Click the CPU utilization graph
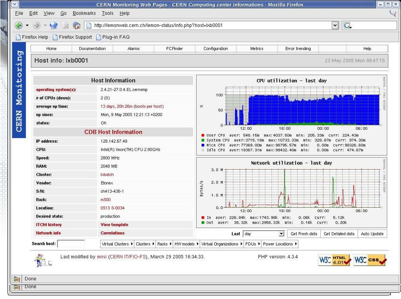Image resolution: width=401 pixels, height=299 pixels. click(291, 115)
